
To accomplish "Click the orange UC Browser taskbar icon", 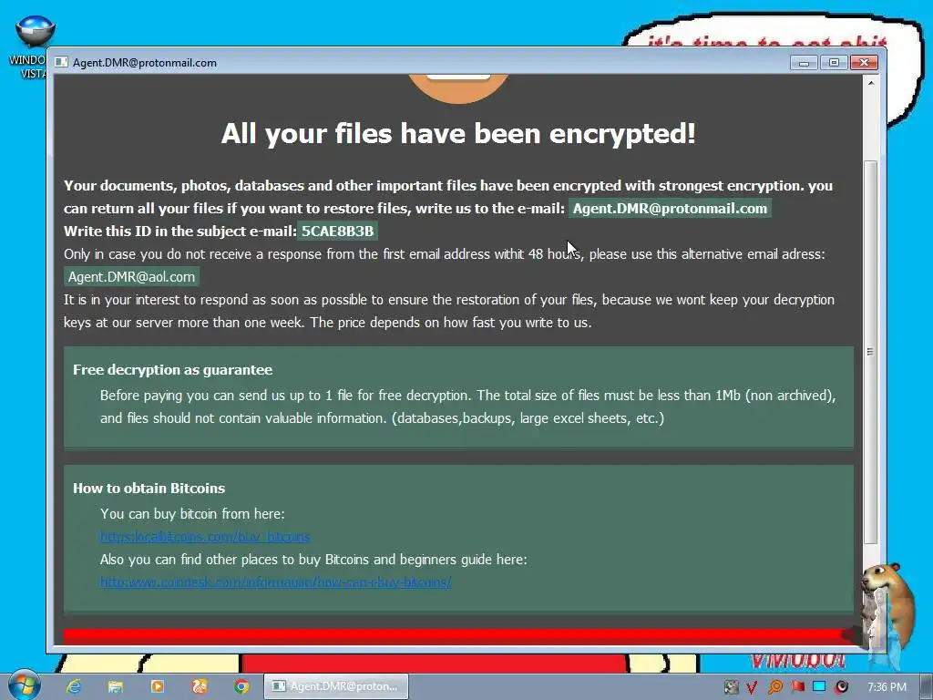I will 200,686.
